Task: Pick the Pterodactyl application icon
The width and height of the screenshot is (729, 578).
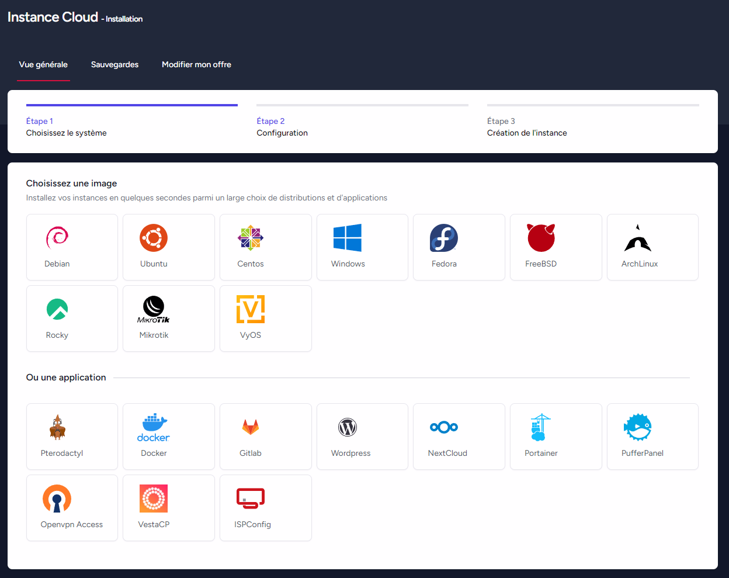Action: tap(57, 427)
